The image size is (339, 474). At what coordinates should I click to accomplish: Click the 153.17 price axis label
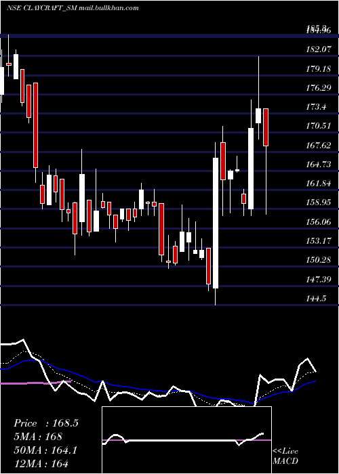(x=319, y=241)
